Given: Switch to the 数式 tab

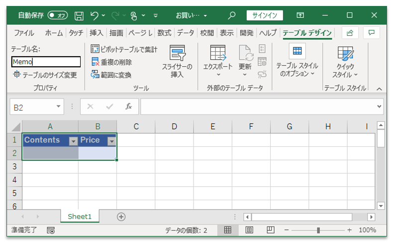Looking at the screenshot, I should [164, 33].
